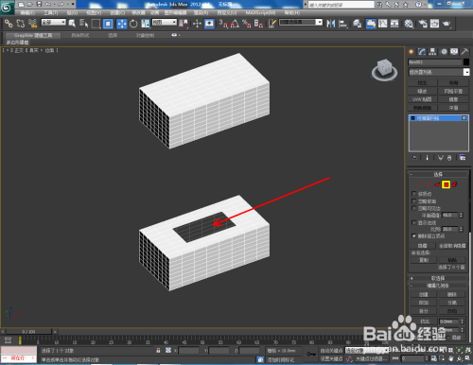Screen dimensions: 473x365
Task: Click Edit Named Selection Sets icon
Action: (x=272, y=24)
